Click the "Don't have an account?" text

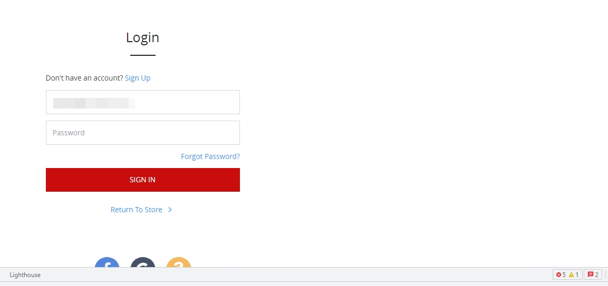pyautogui.click(x=84, y=78)
